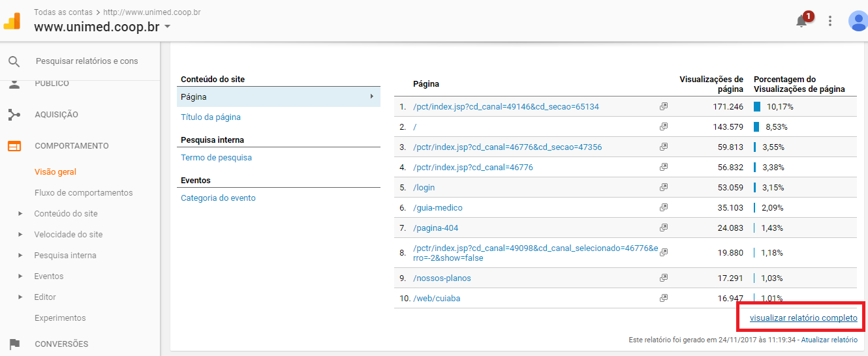The image size is (868, 356).
Task: Open the Conversões menu section
Action: point(61,344)
